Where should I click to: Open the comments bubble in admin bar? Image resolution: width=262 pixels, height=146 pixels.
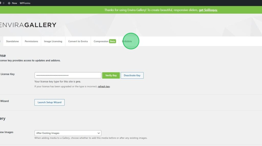click(1, 3)
